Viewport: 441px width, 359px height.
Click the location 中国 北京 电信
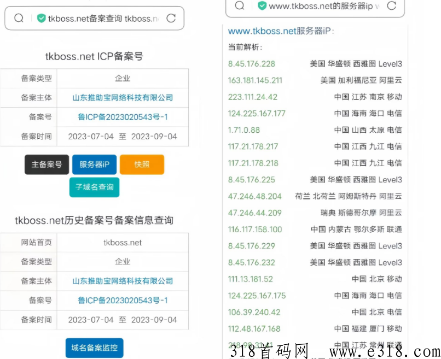click(x=377, y=313)
